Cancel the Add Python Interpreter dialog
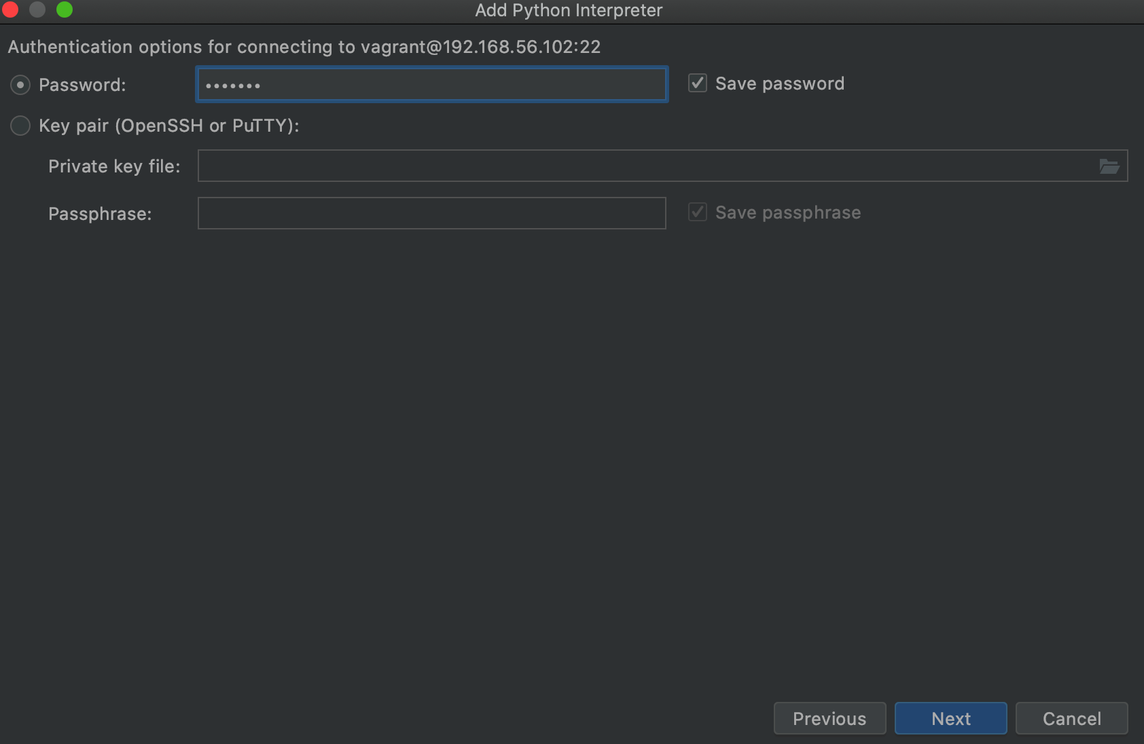The width and height of the screenshot is (1144, 744). coord(1071,718)
